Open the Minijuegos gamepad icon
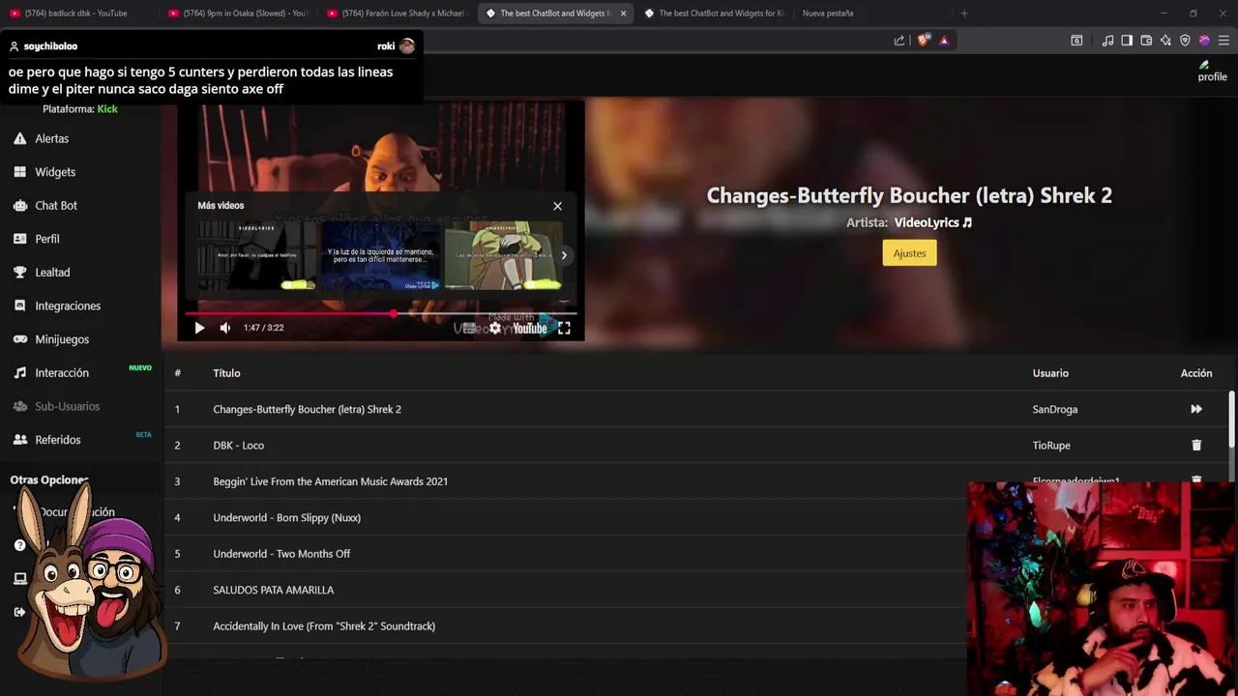The image size is (1238, 696). (x=19, y=339)
